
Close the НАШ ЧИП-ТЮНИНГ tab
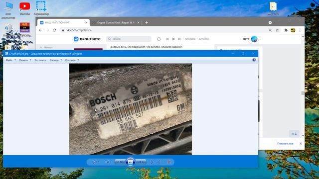(x=86, y=22)
